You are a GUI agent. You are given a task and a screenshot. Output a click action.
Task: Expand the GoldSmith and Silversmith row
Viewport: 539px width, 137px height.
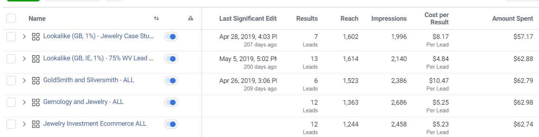pyautogui.click(x=24, y=80)
